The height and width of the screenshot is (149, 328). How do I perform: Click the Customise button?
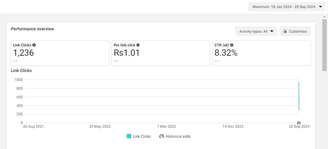pos(295,31)
